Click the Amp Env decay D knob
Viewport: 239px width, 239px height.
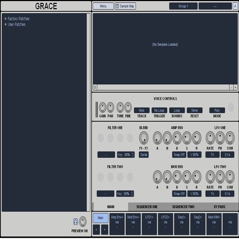pos(177,138)
